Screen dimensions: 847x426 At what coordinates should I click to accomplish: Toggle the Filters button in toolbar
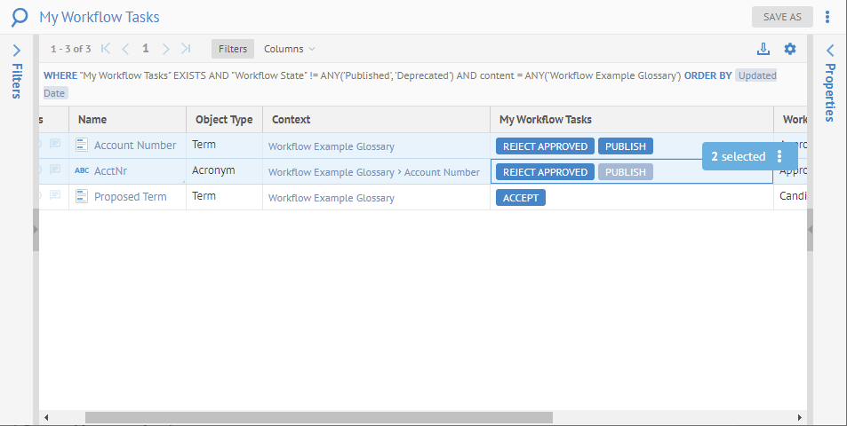point(233,49)
